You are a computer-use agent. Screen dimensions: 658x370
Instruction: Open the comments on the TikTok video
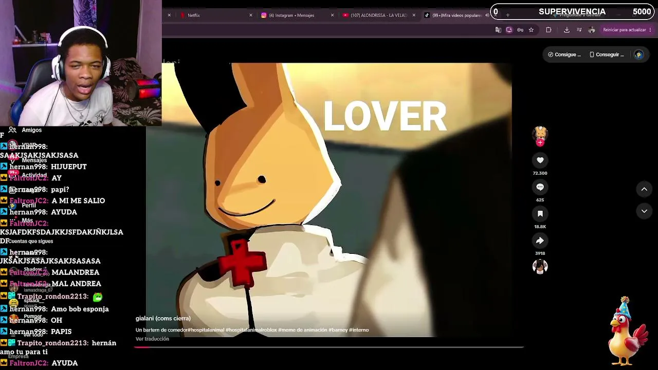(540, 187)
